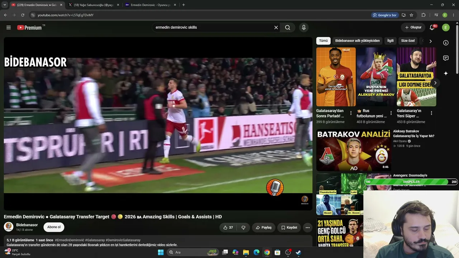Clear the search query with the X
Viewport: 459px width, 258px height.
coord(276,28)
